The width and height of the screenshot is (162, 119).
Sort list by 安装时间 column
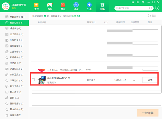pyautogui.click(x=121, y=22)
